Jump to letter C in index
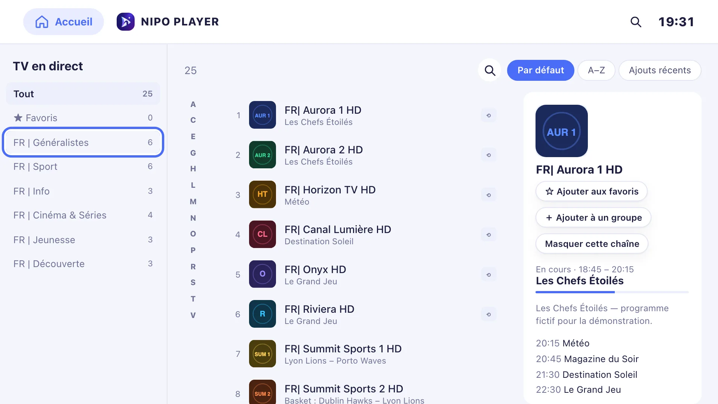The width and height of the screenshot is (718, 404). click(193, 120)
